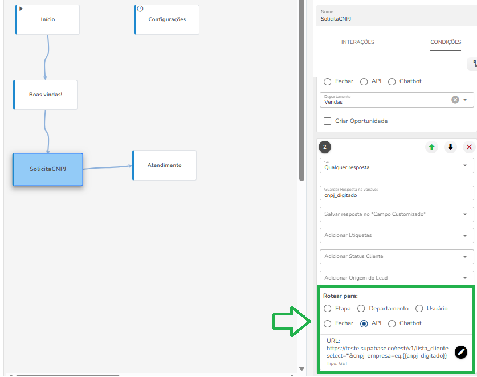
Task: Select the Atendimento flow node
Action: point(164,165)
